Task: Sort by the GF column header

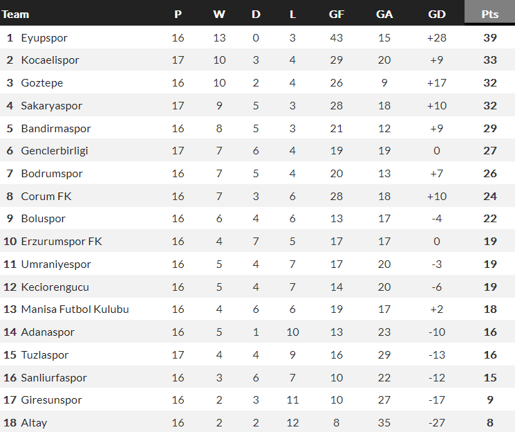Action: point(337,14)
